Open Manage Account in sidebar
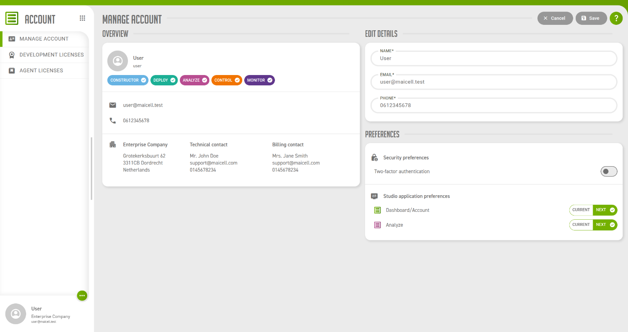 [44, 39]
